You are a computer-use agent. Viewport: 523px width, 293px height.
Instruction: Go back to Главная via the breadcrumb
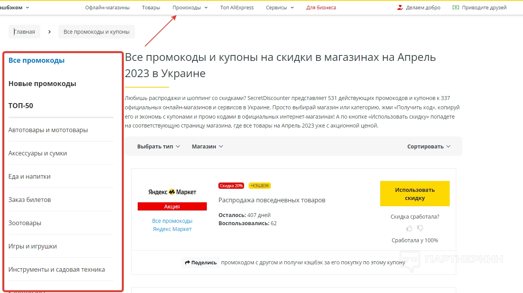24,32
